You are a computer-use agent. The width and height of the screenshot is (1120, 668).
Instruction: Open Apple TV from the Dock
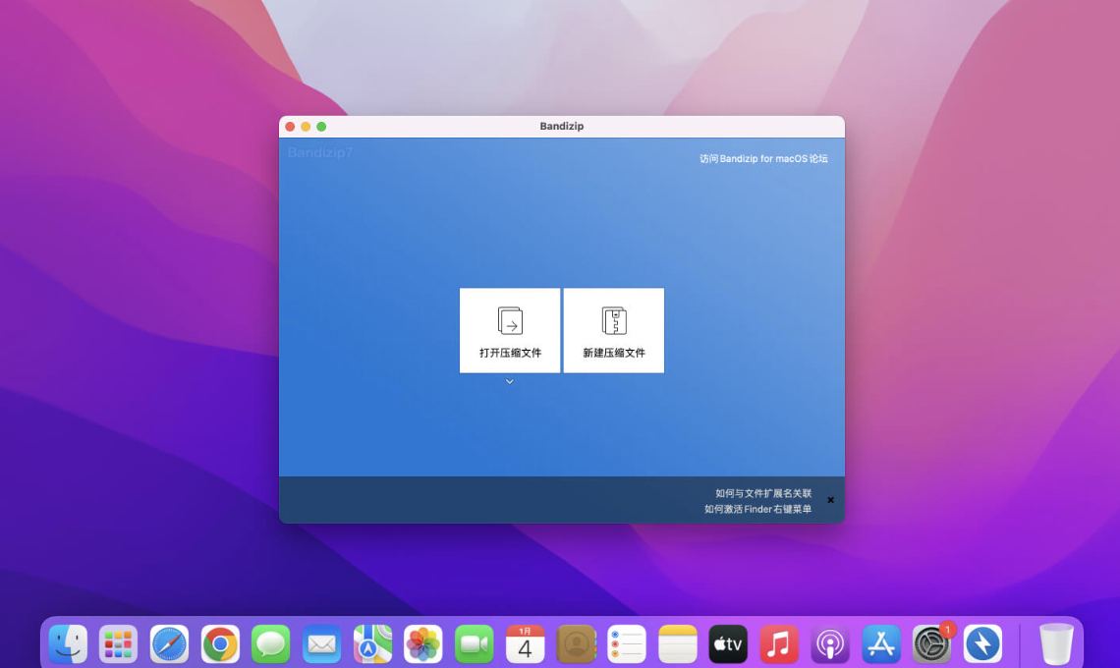(728, 643)
